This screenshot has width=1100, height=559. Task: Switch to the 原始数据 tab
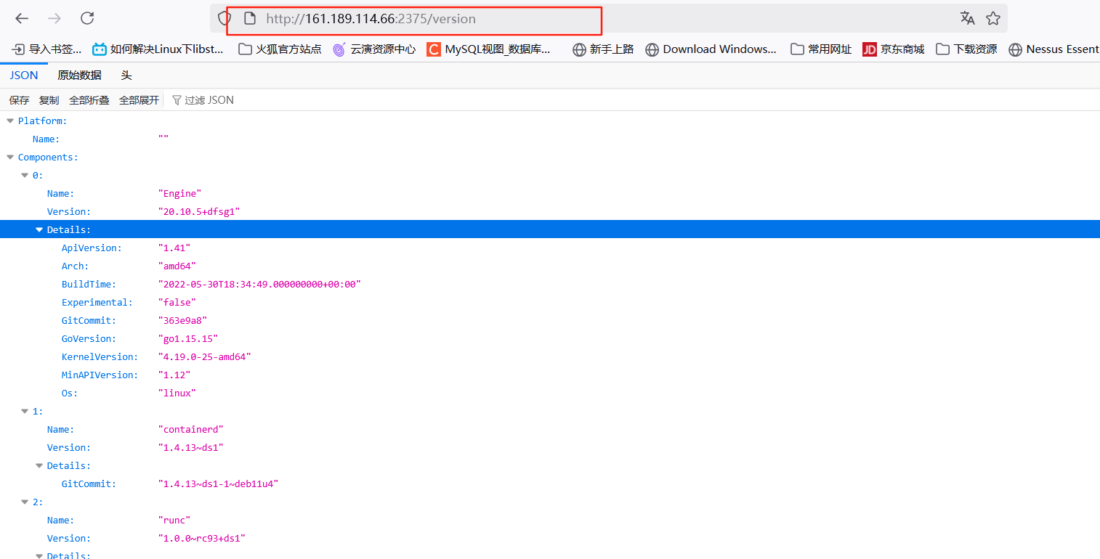click(80, 76)
